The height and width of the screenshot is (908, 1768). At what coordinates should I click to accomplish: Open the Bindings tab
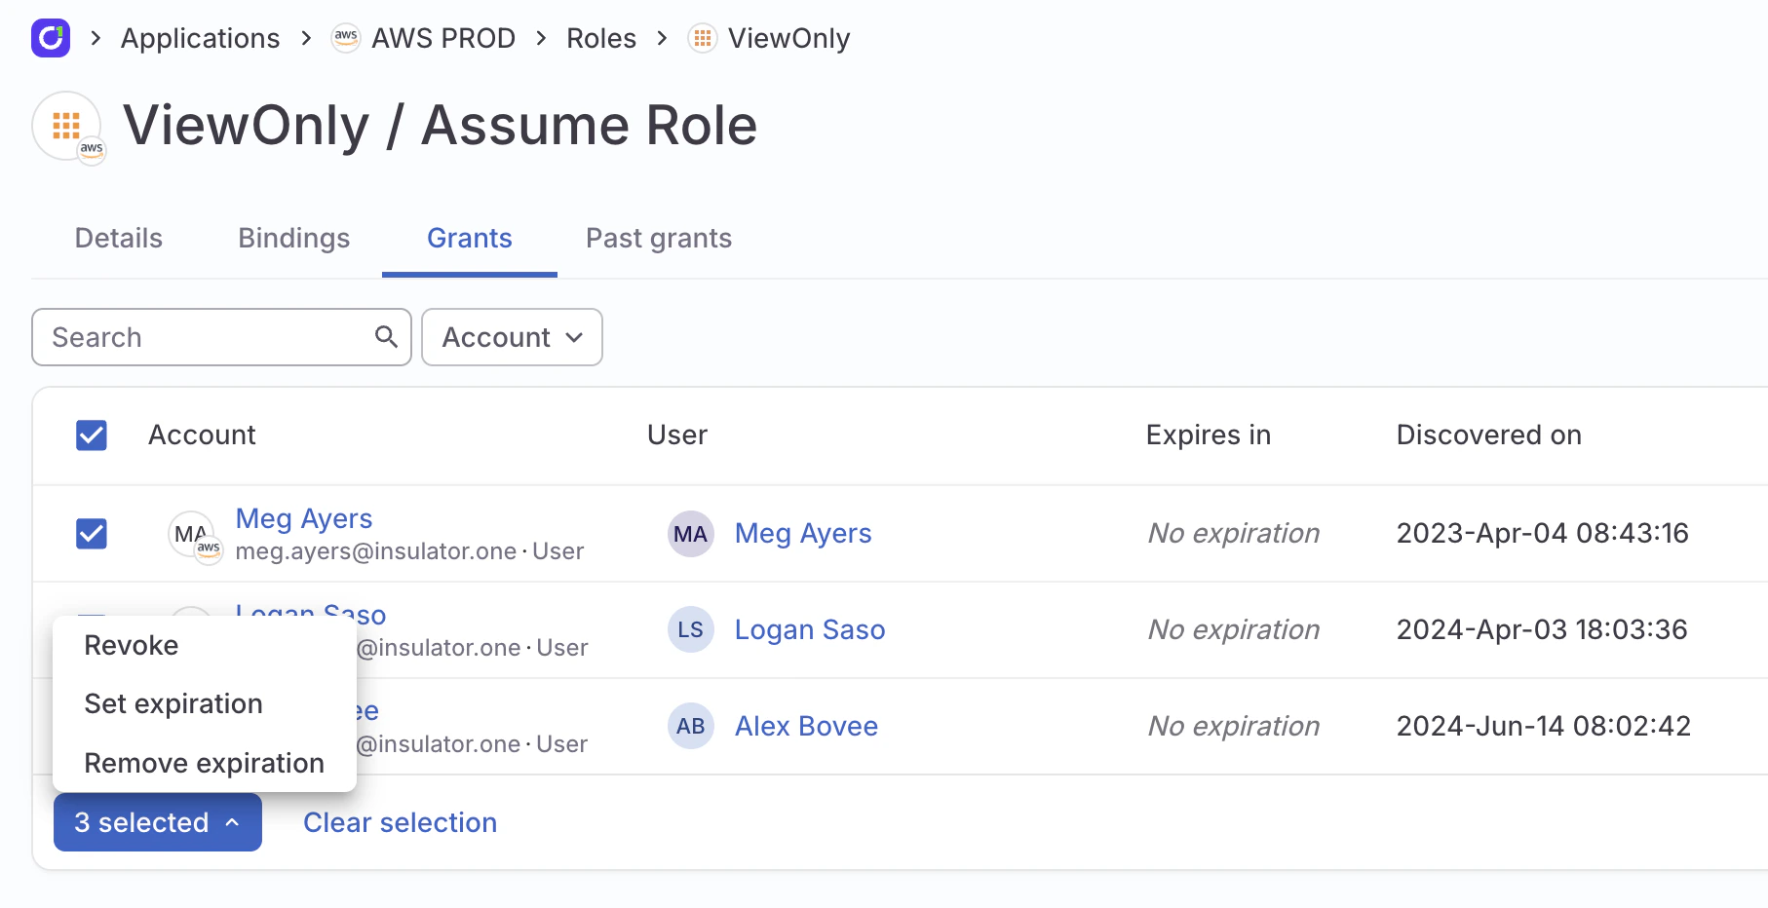pyautogui.click(x=293, y=239)
